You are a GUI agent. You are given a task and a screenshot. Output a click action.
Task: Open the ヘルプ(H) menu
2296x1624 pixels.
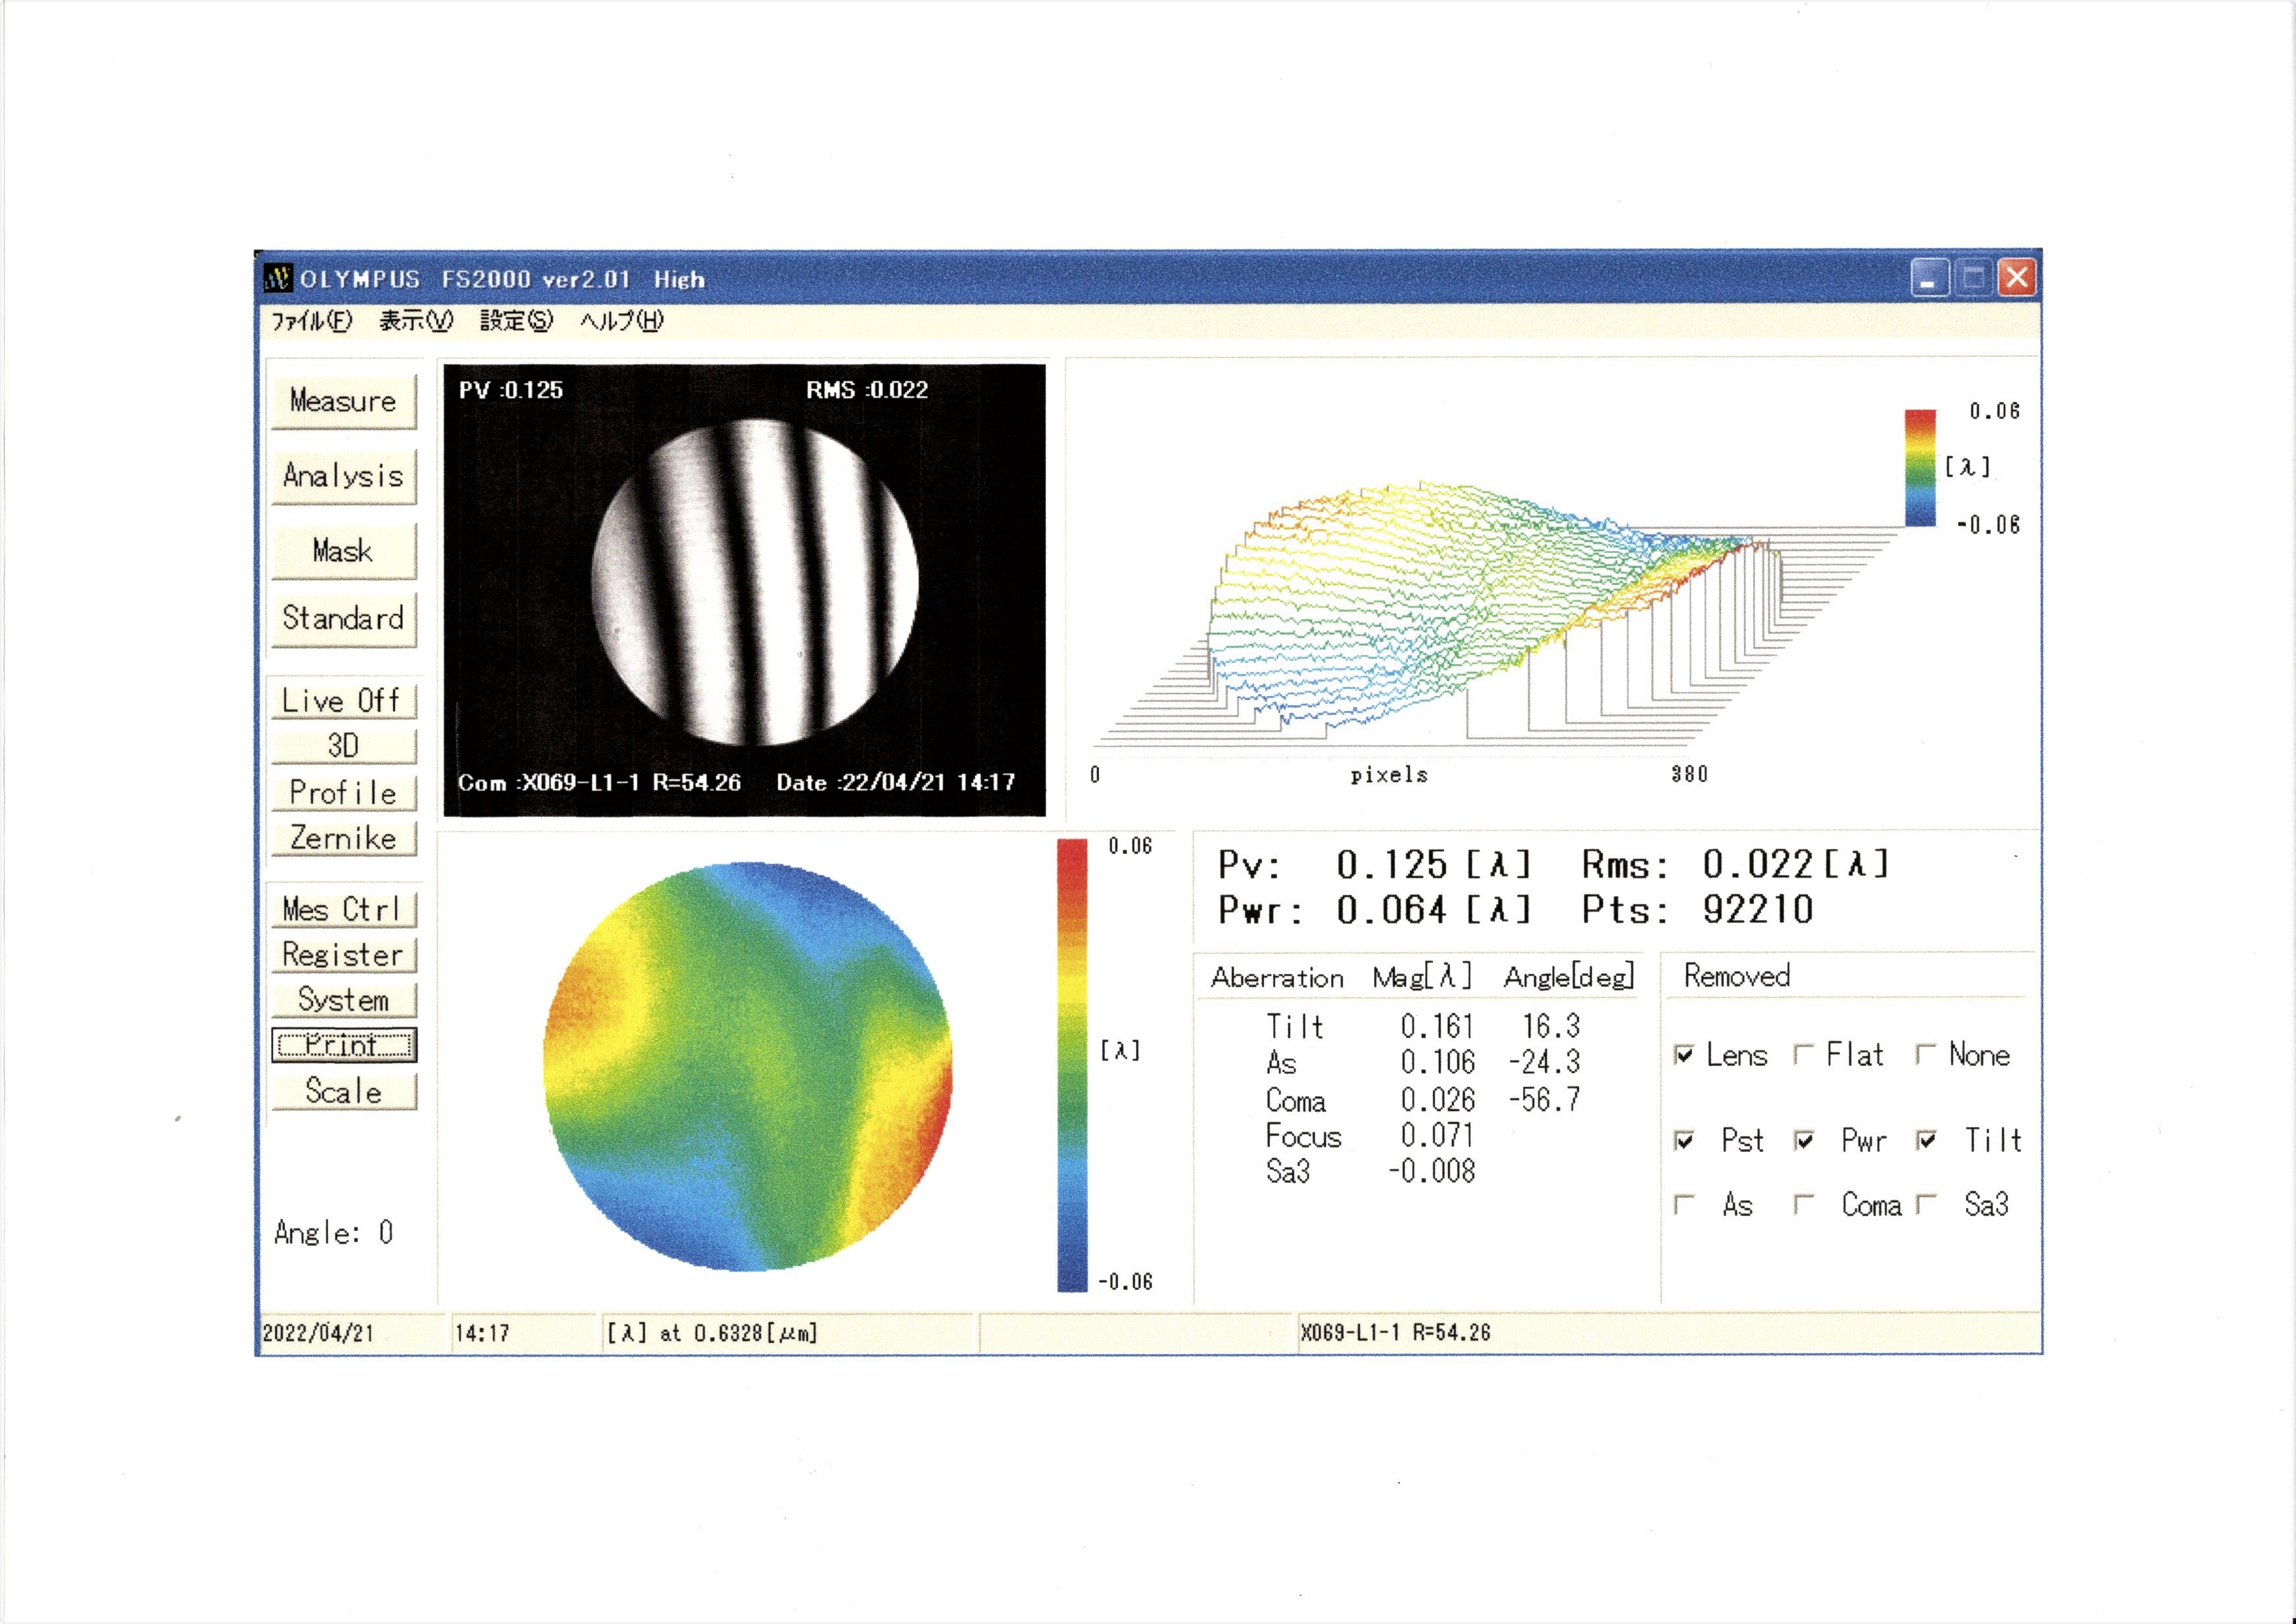621,321
